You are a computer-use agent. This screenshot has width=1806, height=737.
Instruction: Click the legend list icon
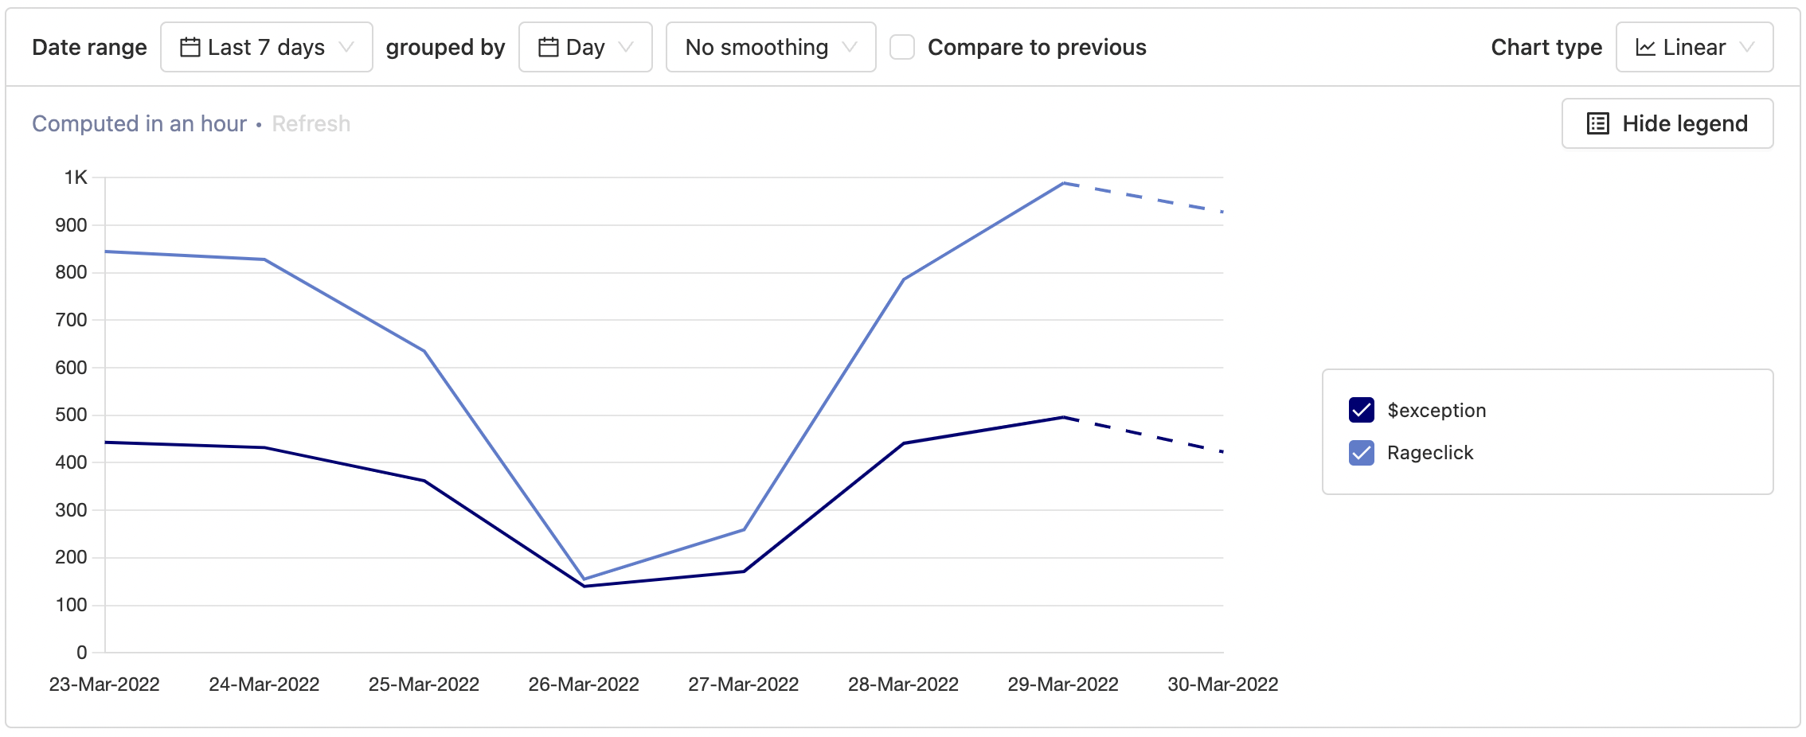[1597, 124]
